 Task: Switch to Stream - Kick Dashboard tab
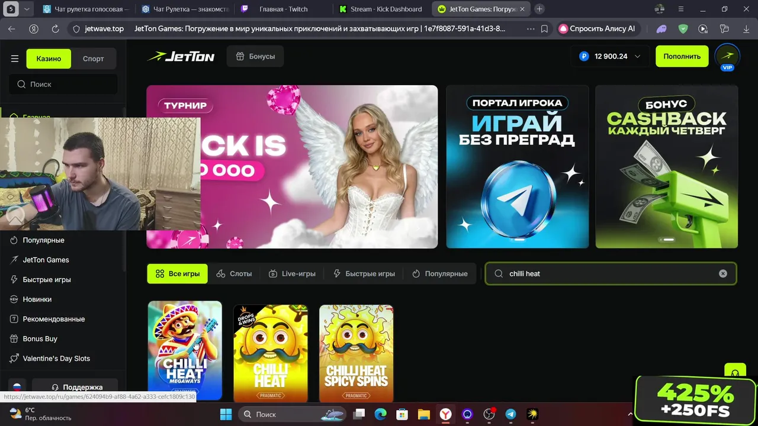[381, 9]
